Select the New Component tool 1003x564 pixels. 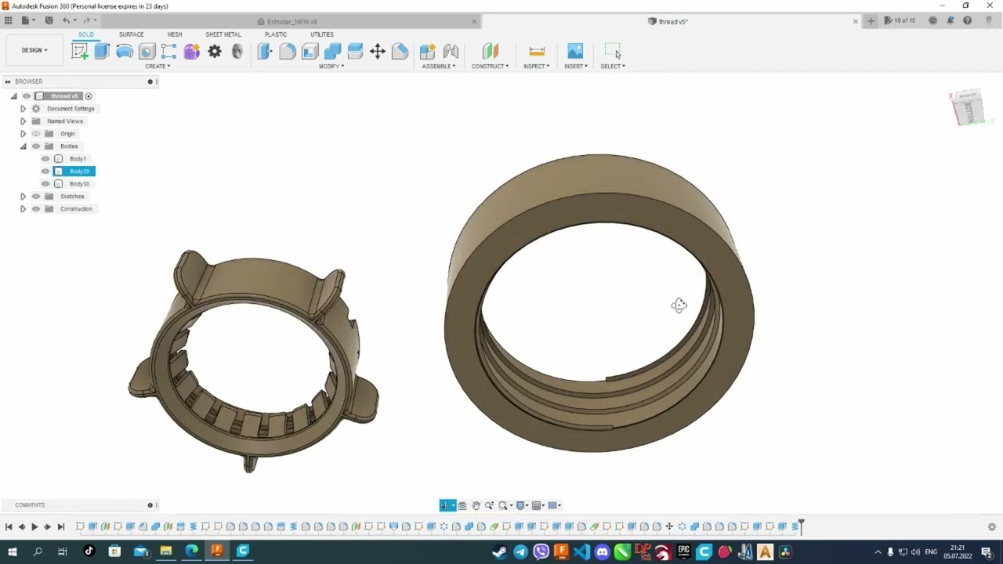428,52
